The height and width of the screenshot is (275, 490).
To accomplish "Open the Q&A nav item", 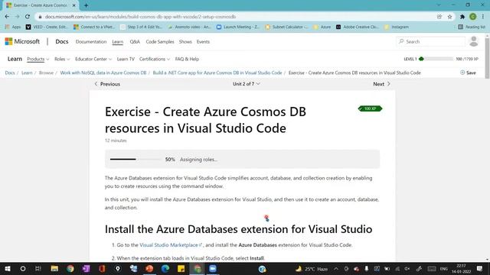I will (x=135, y=42).
